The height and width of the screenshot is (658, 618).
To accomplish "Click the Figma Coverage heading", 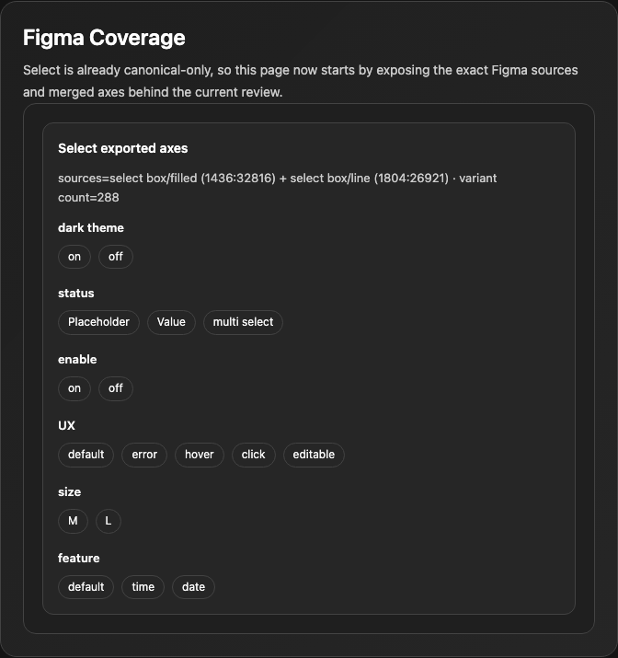I will coord(104,38).
